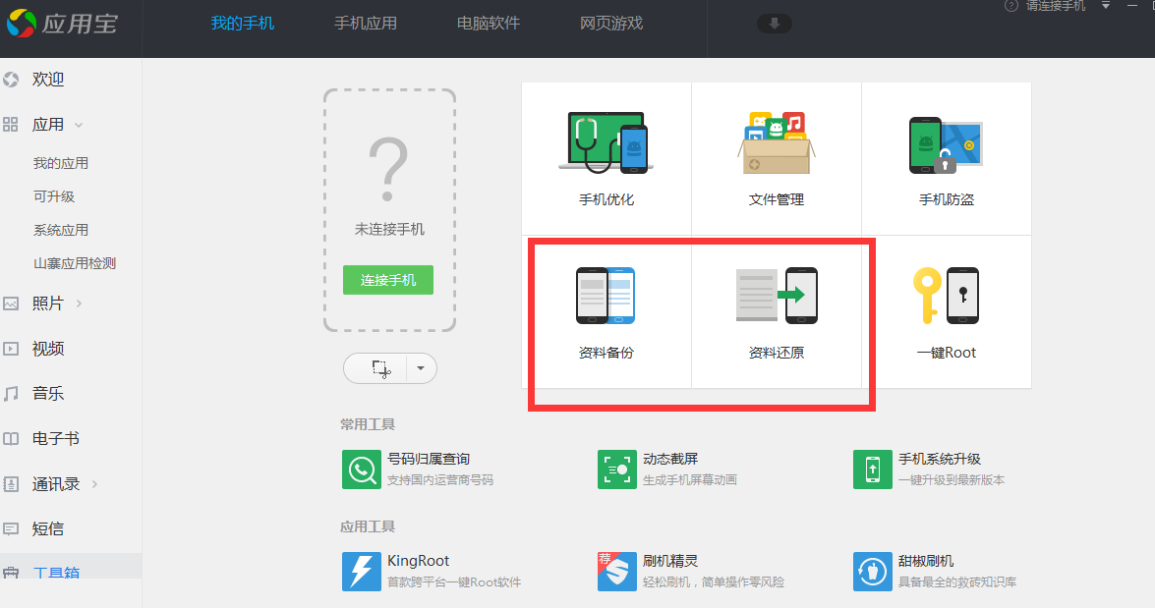Click 首款跨平台一键Root软件 description text
This screenshot has width=1155, height=608.
454,582
